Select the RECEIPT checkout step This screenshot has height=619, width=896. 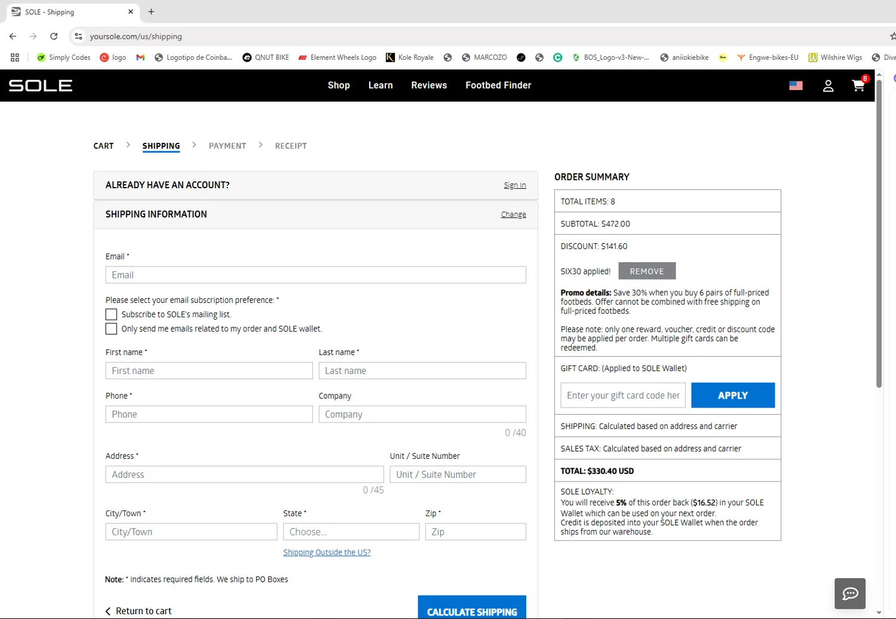coord(291,146)
